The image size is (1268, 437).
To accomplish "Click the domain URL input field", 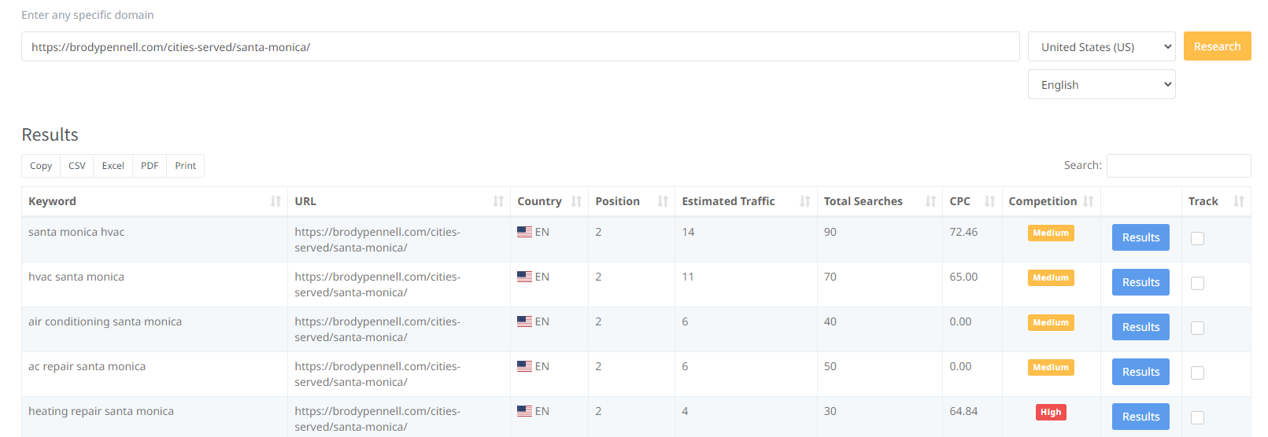I will click(520, 46).
